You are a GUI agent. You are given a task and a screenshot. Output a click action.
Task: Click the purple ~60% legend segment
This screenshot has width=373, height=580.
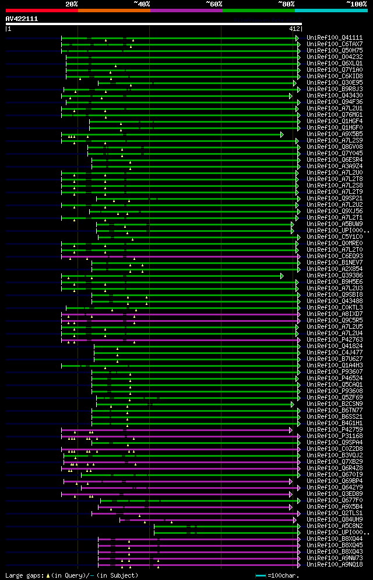click(186, 11)
